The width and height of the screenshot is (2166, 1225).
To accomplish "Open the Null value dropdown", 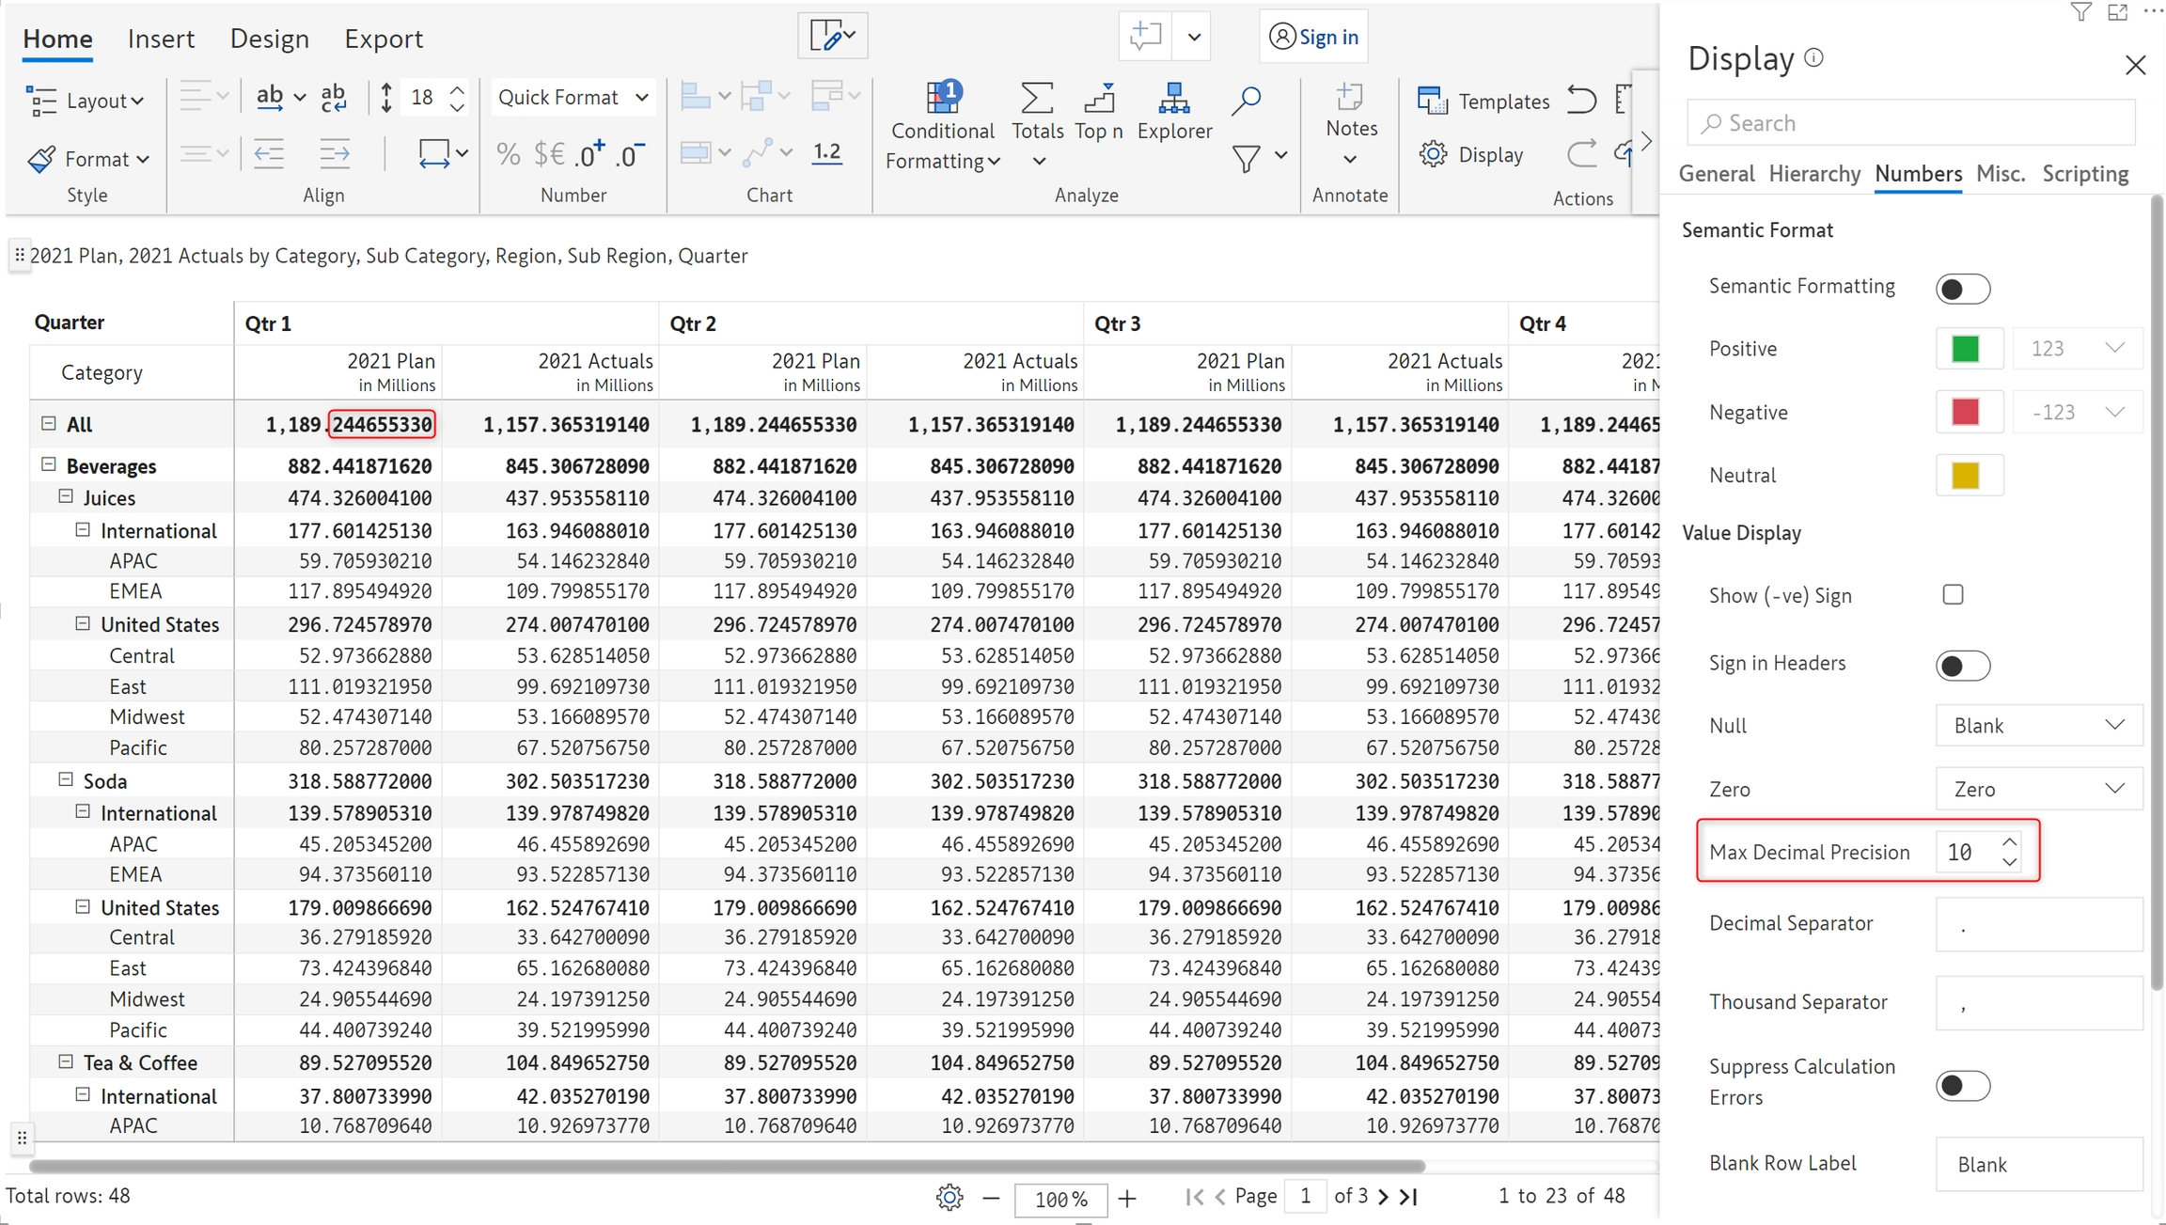I will click(2038, 726).
